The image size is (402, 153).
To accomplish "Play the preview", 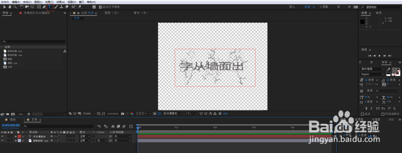I will tap(380, 56).
